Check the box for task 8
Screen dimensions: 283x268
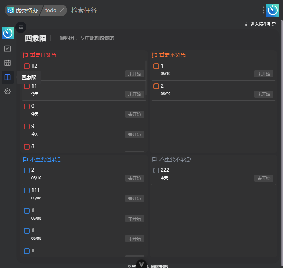(x=27, y=147)
